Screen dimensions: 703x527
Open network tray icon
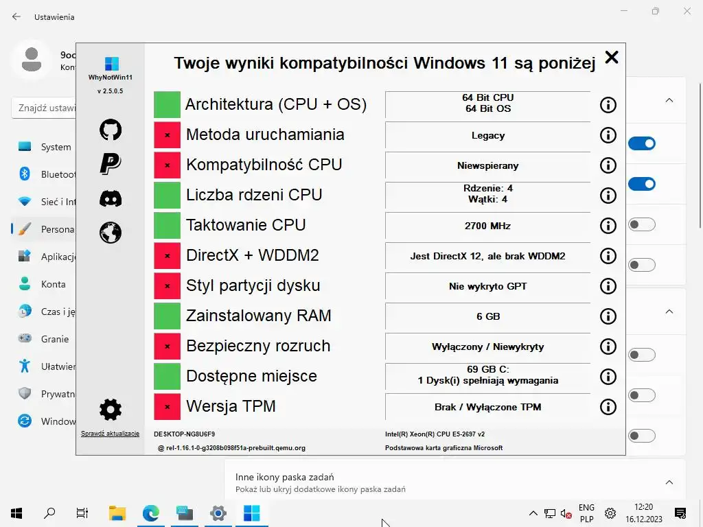[550, 513]
